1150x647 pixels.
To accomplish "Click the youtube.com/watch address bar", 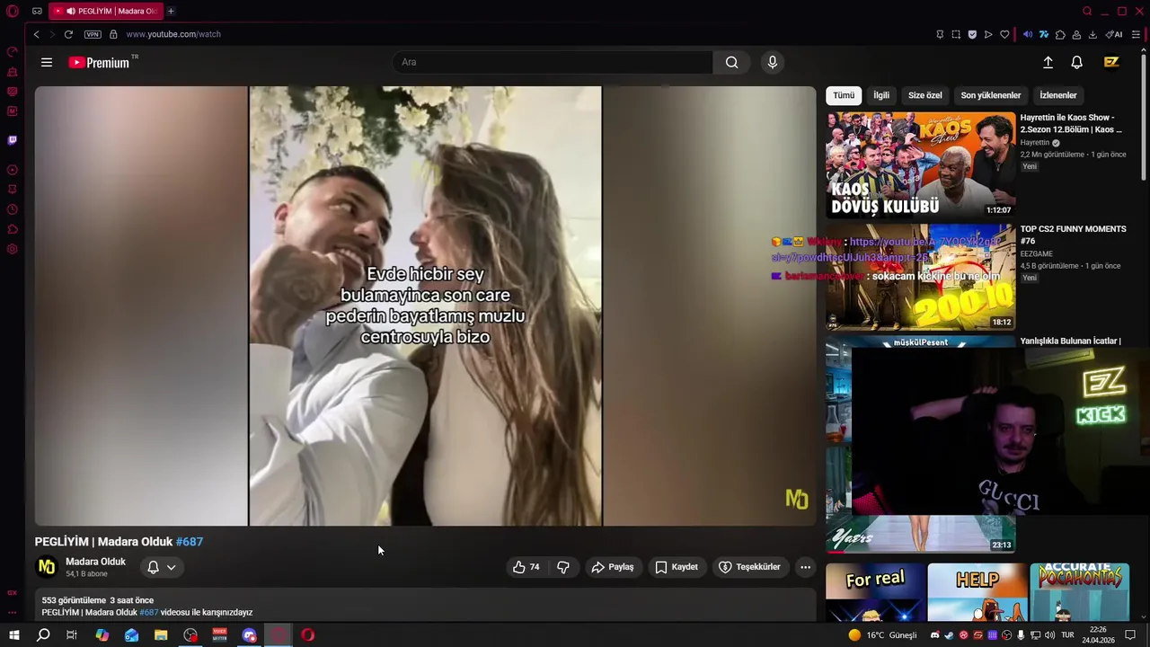I will [x=172, y=34].
